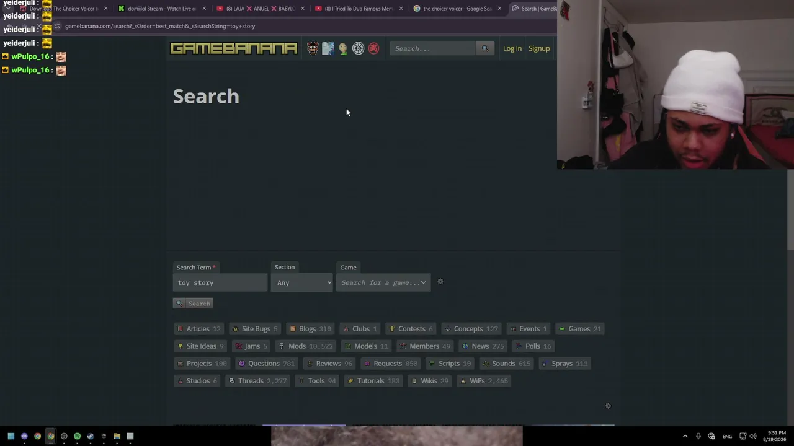
Task: Filter results by Tutorials
Action: 373,381
